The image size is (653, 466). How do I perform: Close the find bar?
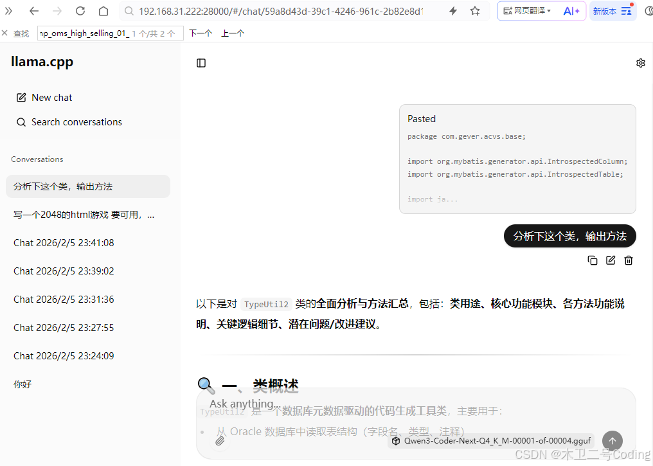[4, 33]
